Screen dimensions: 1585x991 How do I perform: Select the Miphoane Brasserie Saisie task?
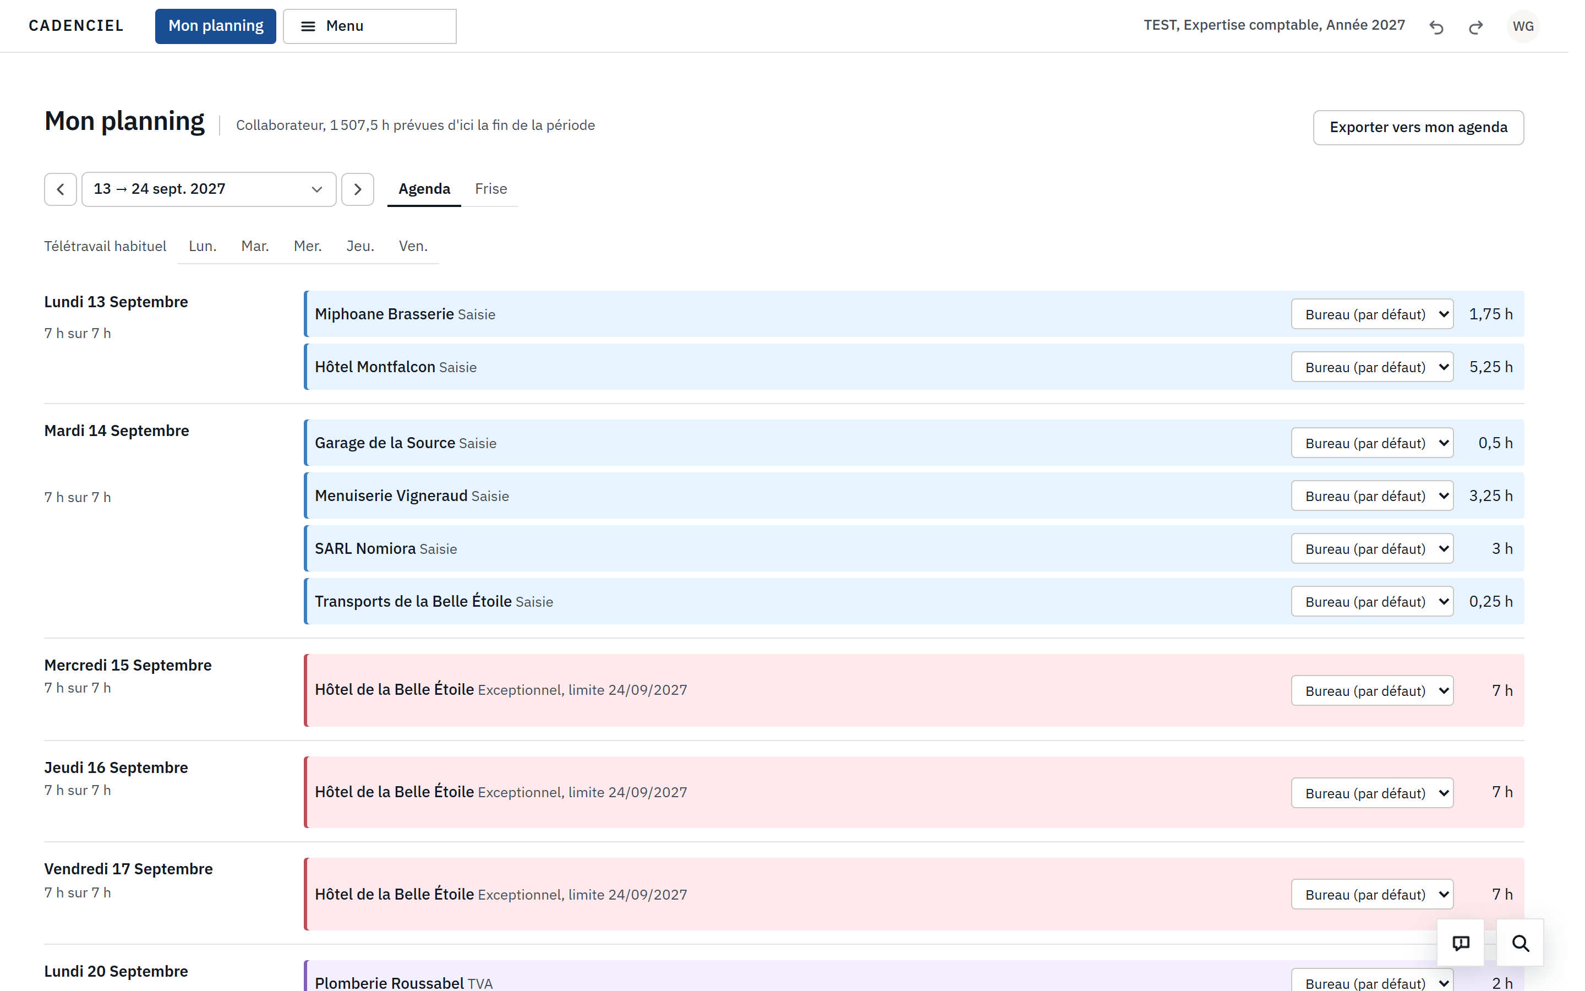tap(914, 314)
